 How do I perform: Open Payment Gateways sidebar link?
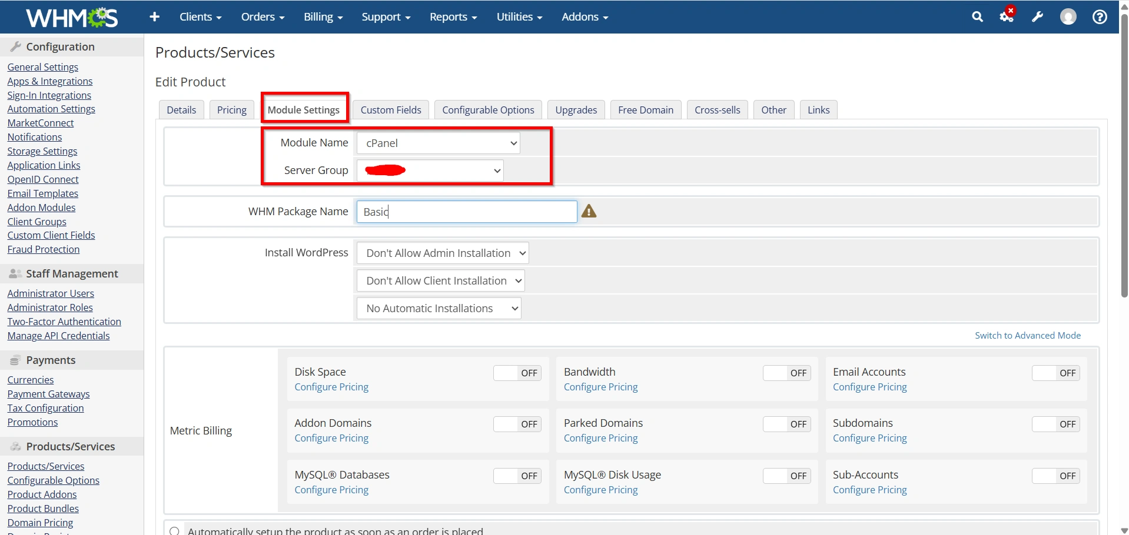pos(49,394)
